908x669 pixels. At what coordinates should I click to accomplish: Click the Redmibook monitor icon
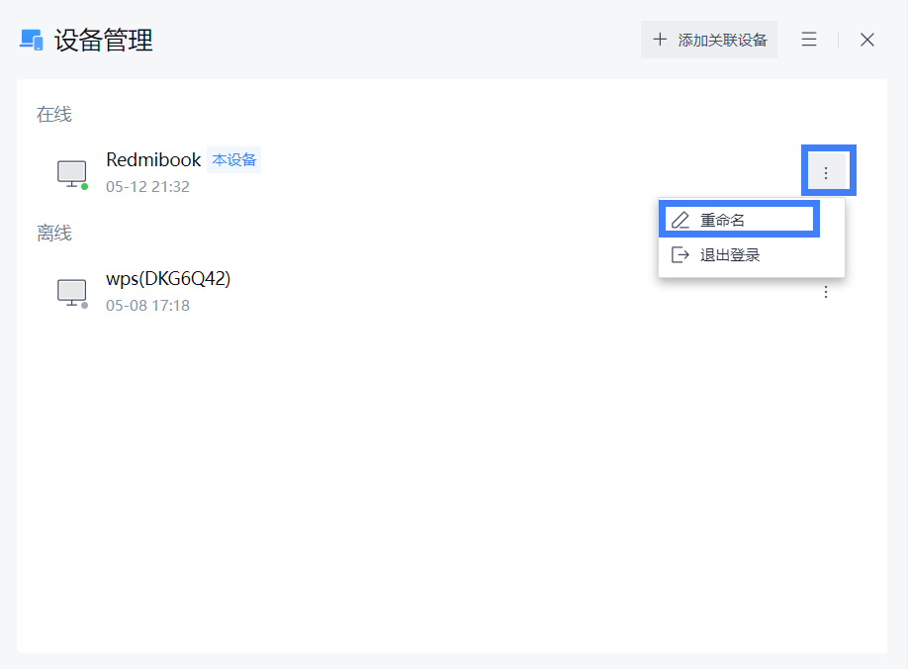point(72,174)
